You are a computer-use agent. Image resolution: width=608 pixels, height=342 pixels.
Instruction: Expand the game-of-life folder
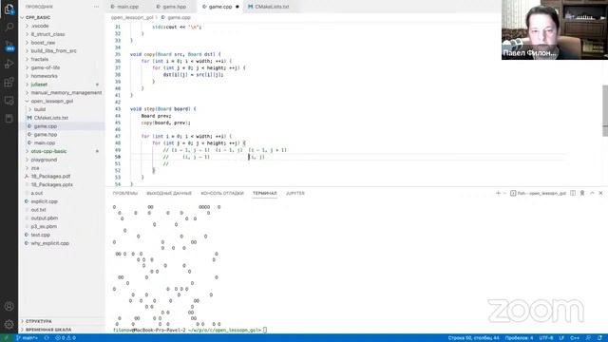(45, 67)
